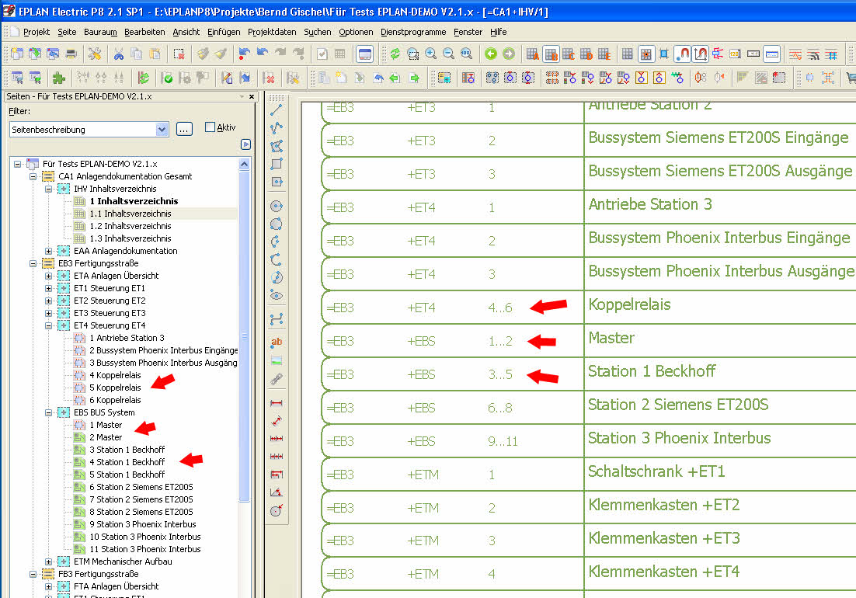Select the polyline drawing tool

277,128
